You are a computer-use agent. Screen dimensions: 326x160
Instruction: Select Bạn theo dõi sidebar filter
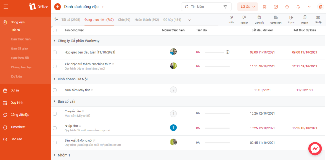(20, 58)
